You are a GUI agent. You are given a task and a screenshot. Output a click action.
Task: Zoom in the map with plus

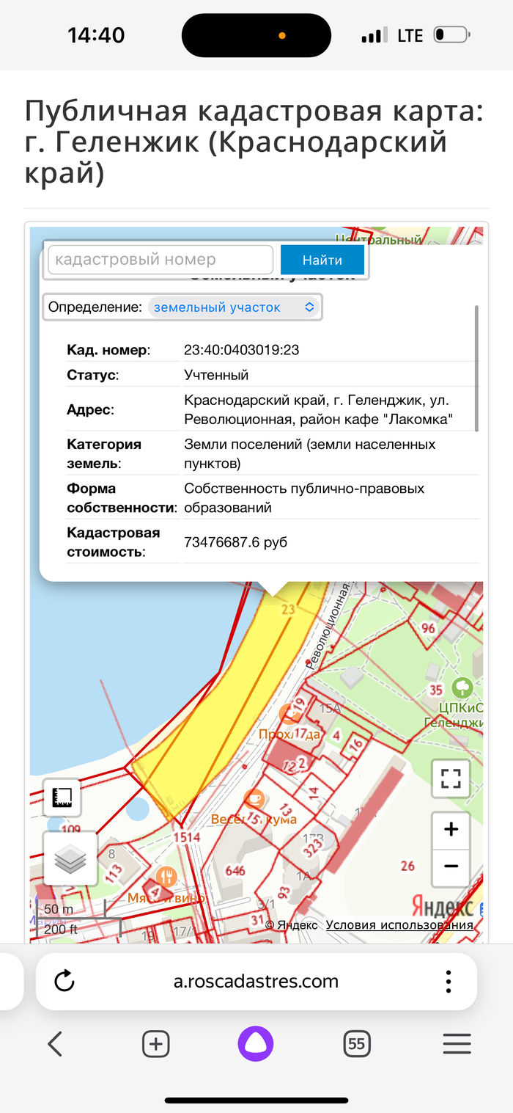(451, 830)
